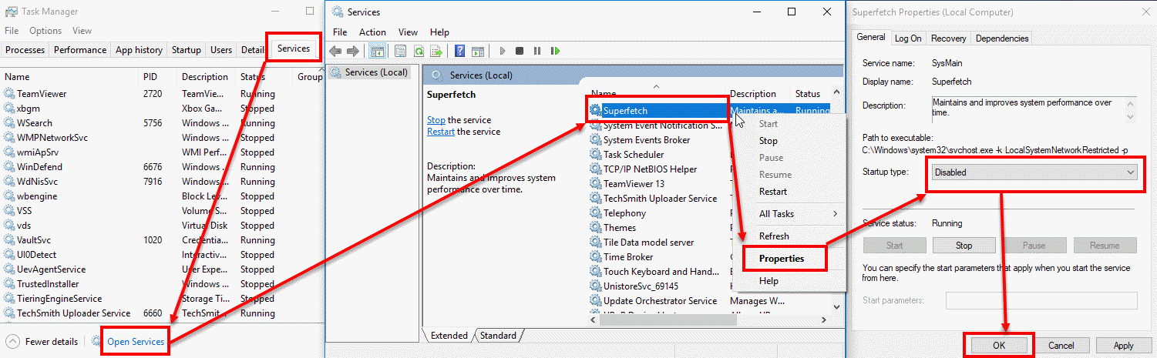Click the Export List toolbar icon

[436, 52]
